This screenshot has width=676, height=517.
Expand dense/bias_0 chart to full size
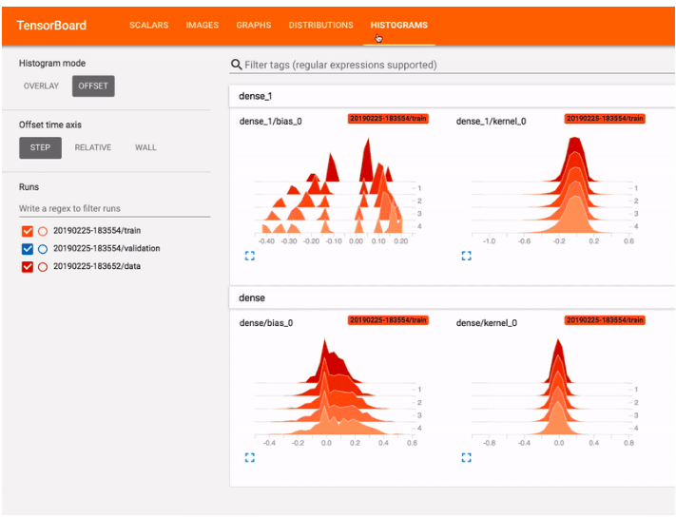pos(250,457)
